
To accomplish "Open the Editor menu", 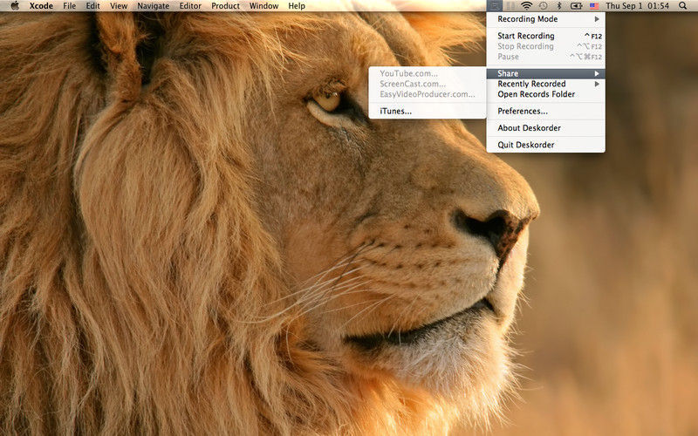I will pyautogui.click(x=190, y=6).
